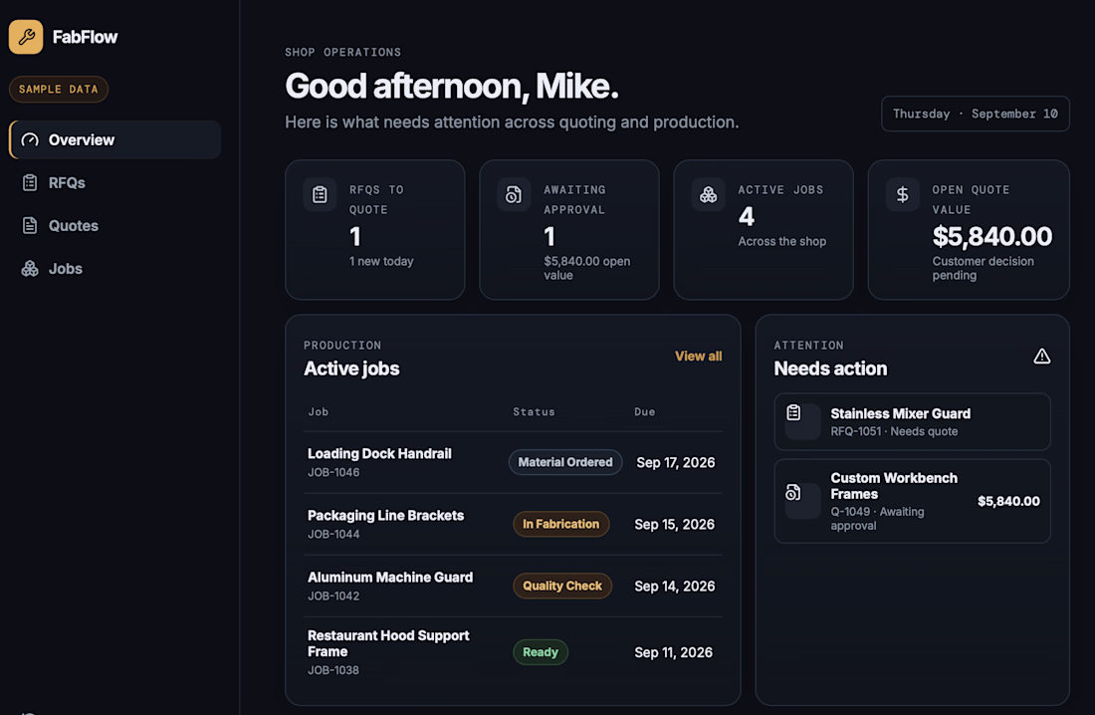Click the Quotes document icon in sidebar
The image size is (1095, 715).
click(x=29, y=226)
